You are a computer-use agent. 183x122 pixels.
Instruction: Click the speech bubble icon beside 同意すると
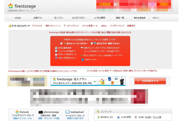82,48
